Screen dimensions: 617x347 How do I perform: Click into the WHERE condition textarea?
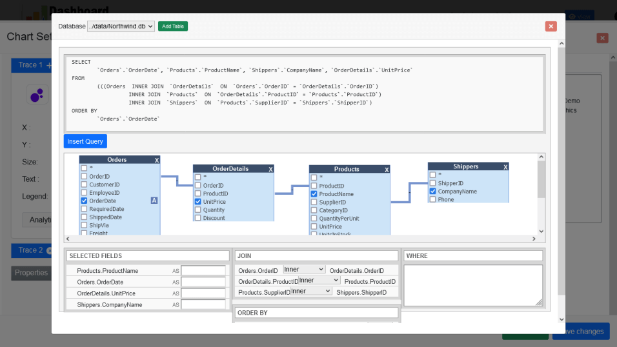pos(473,285)
